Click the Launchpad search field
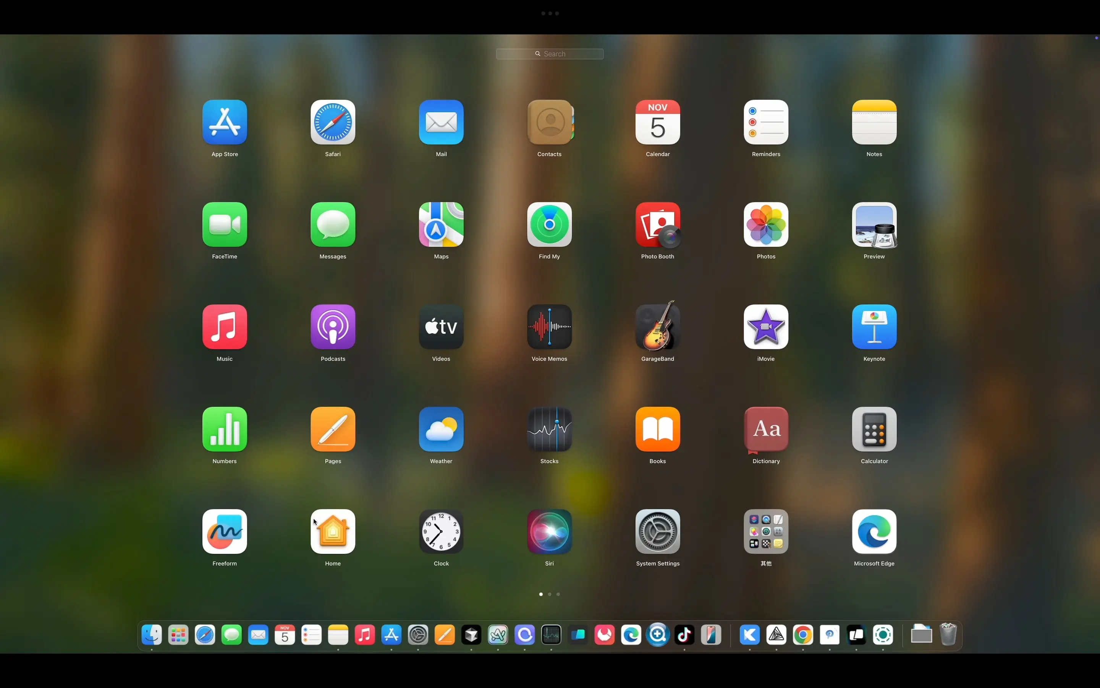The image size is (1100, 688). (x=550, y=54)
